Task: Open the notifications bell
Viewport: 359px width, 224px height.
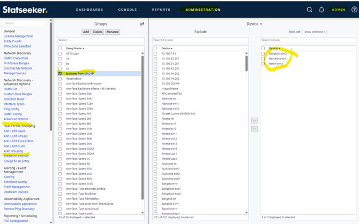Action: pos(321,10)
